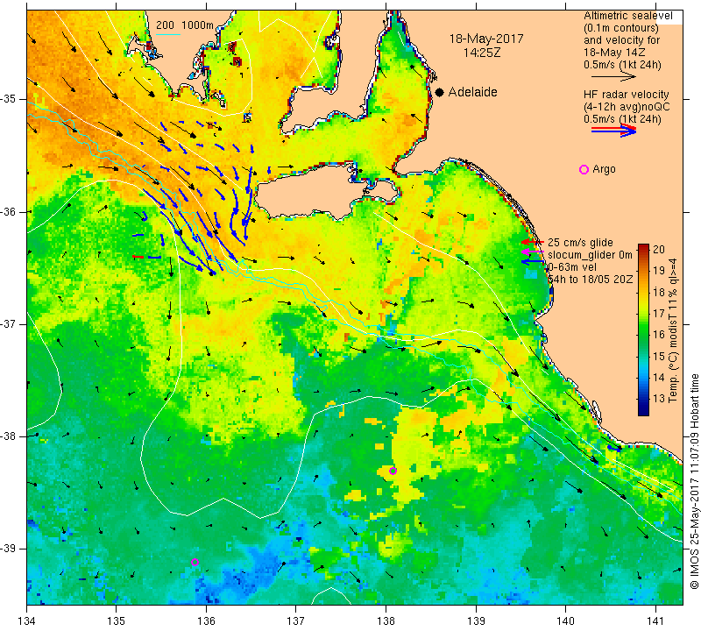Image resolution: width=701 pixels, height=631 pixels.
Task: Select the Argo float marker near 138°E, 38.3°S
Action: (393, 471)
